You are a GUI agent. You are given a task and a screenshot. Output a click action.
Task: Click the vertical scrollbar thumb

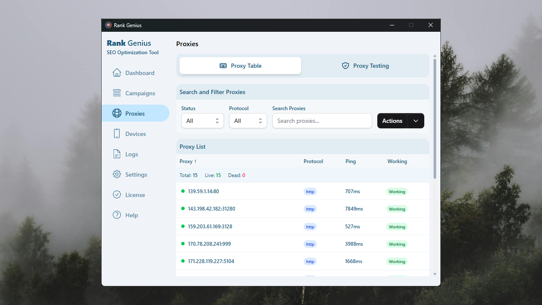pyautogui.click(x=434, y=119)
